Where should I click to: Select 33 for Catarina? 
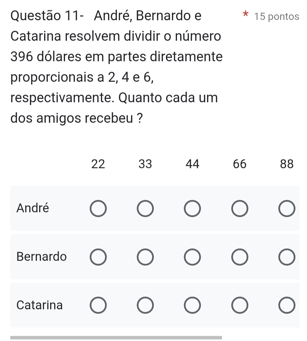tap(145, 306)
